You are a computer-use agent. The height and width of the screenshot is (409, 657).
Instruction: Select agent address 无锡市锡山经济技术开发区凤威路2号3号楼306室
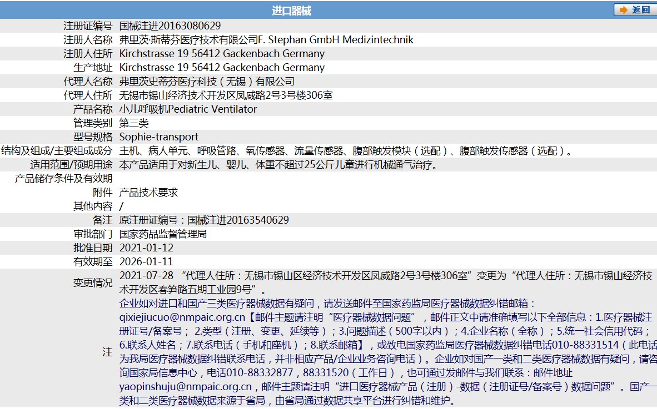[x=226, y=95]
